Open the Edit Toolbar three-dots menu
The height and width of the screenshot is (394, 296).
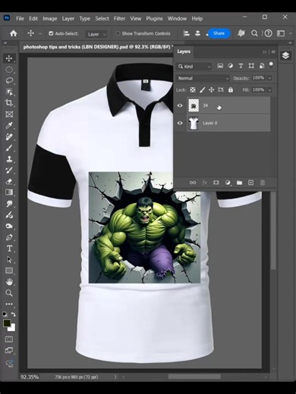9,304
